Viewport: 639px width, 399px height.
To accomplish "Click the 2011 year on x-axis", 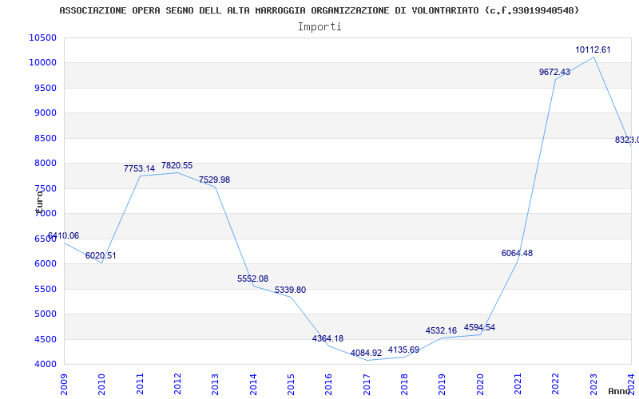I will point(140,385).
